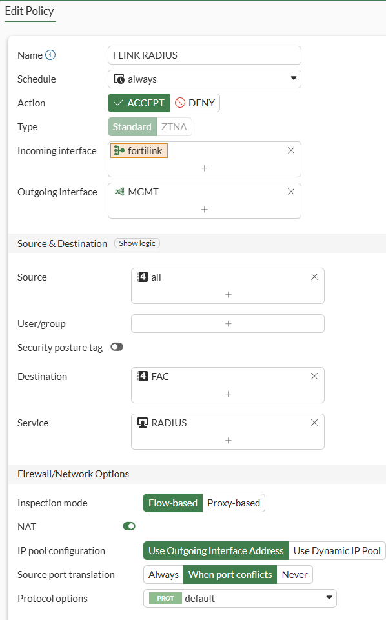Set Action to DENY
Image resolution: width=386 pixels, height=620 pixels.
[x=195, y=103]
